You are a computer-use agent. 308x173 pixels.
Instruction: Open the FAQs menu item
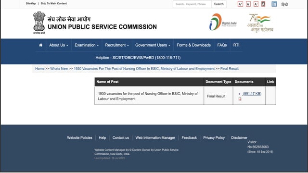click(222, 45)
